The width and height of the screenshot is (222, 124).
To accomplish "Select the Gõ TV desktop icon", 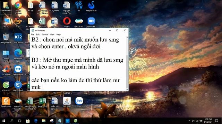I will coord(79,7).
